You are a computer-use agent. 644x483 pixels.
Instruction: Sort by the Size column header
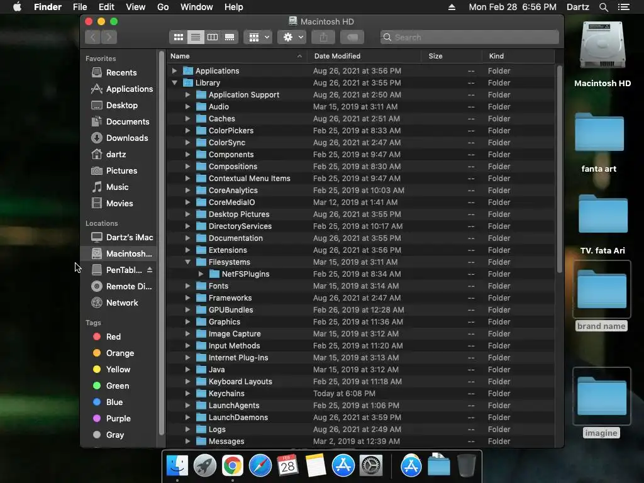pyautogui.click(x=452, y=56)
